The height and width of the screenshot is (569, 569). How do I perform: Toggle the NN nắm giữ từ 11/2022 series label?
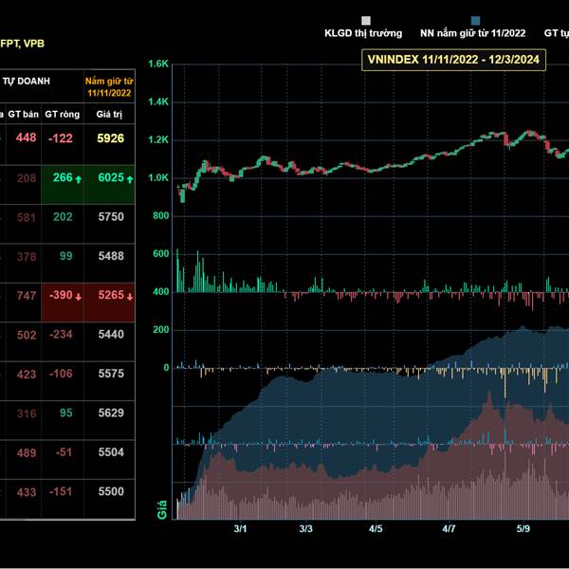[474, 32]
